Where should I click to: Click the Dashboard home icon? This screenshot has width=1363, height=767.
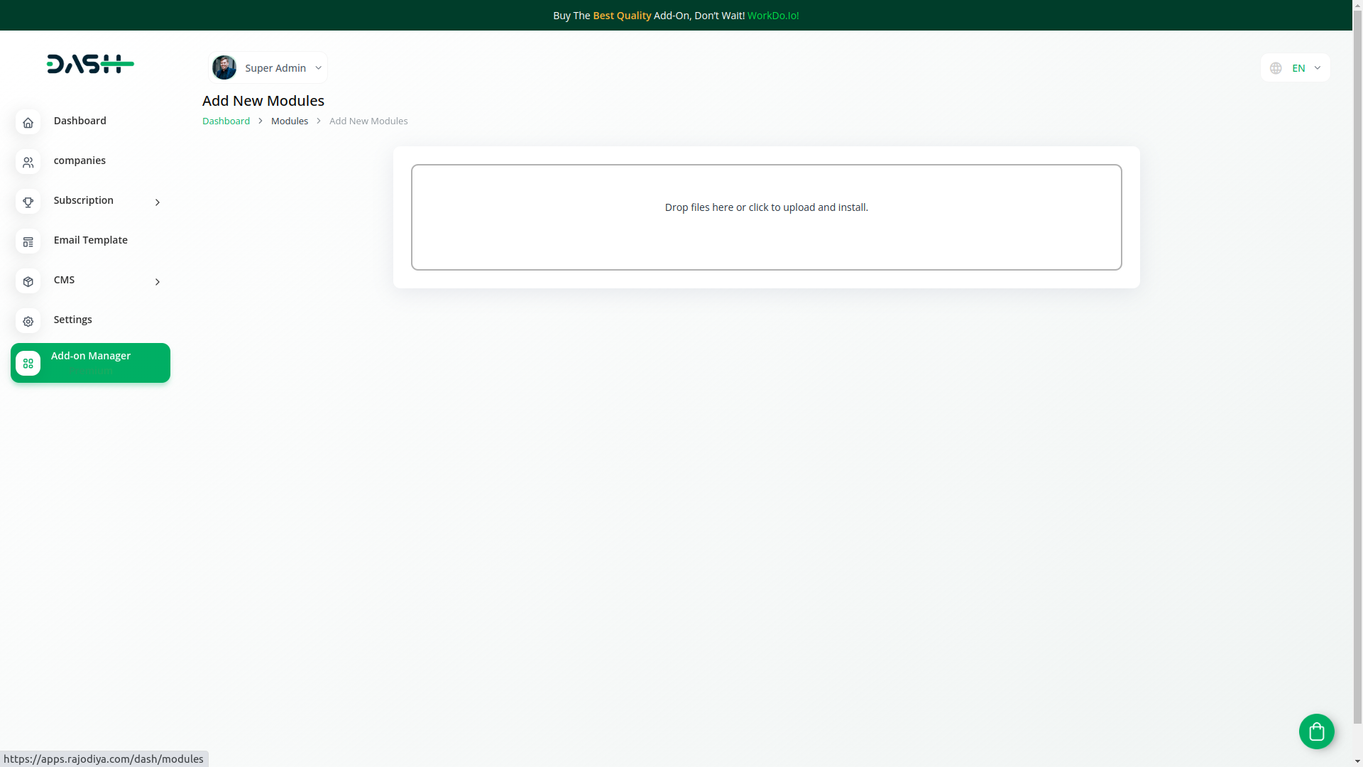(28, 123)
